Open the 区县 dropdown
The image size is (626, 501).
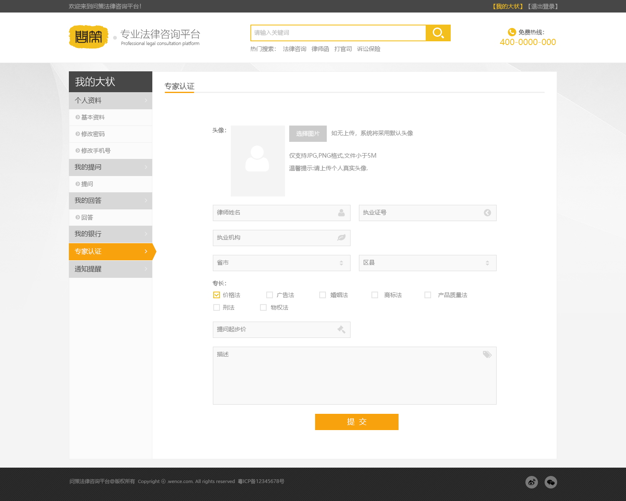point(428,263)
